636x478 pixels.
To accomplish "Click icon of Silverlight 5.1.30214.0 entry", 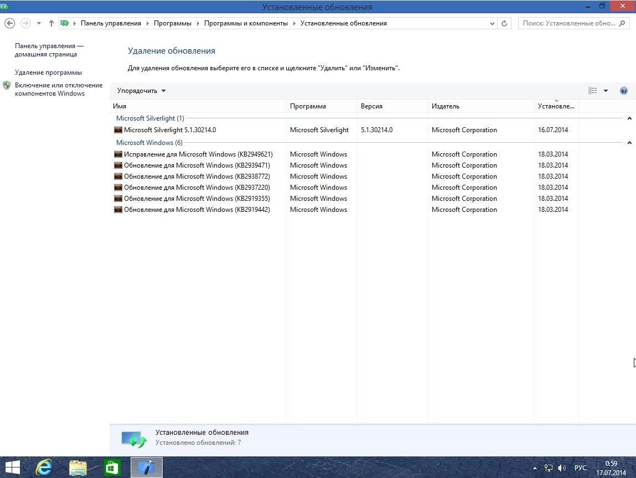I will [118, 130].
